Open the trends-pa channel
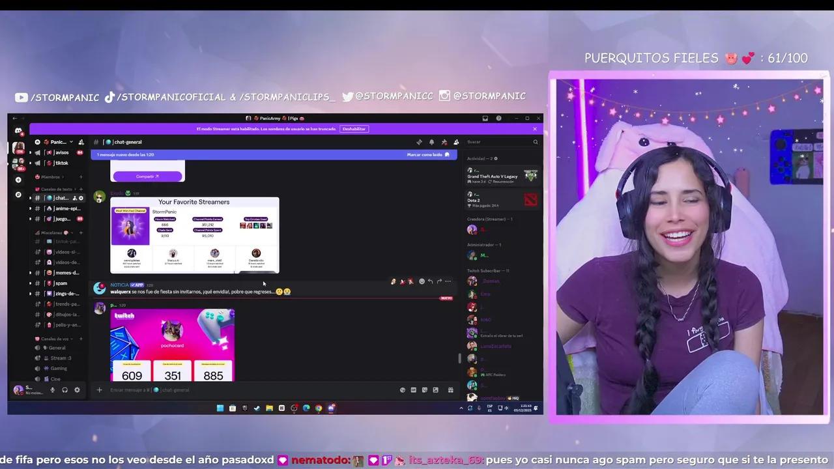Screen dimensions: 834x469 pyautogui.click(x=59, y=304)
